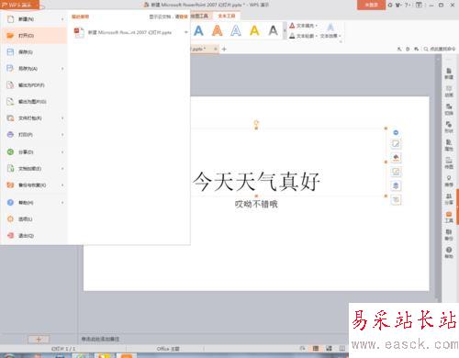Click the blue circular button beside the text box
Screen dimensions: 459x358
pos(396,132)
